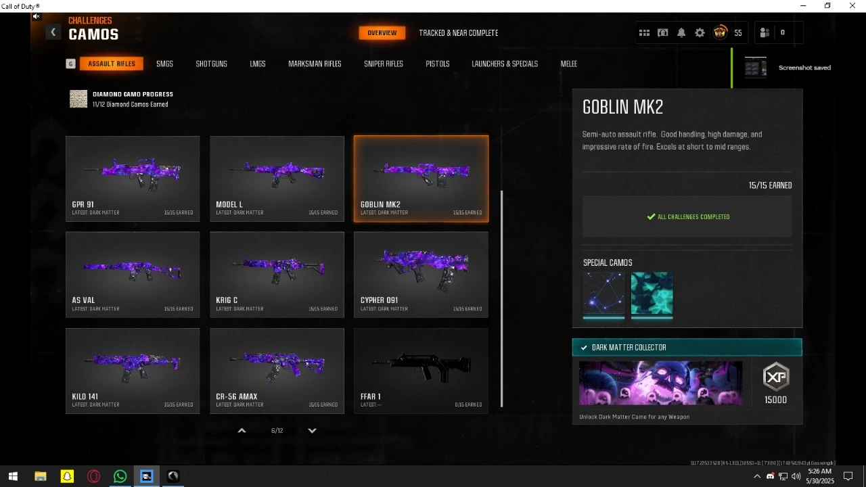This screenshot has width=866, height=487.
Task: Select the Model L weapon card
Action: pos(277,179)
